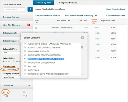Click the category list scroll-down arrow

click(82, 75)
